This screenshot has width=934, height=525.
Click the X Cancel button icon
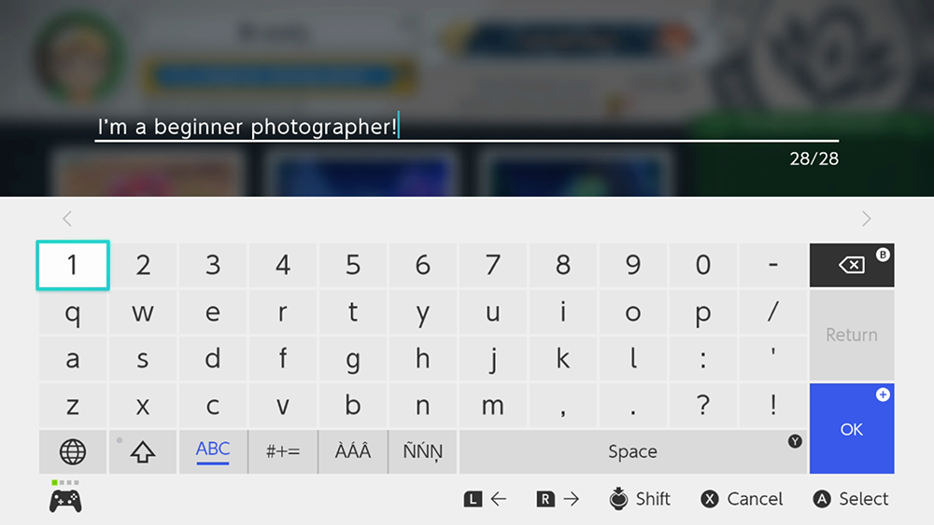click(x=710, y=499)
